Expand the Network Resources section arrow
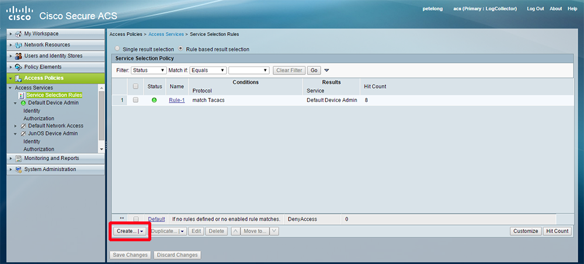The width and height of the screenshot is (584, 264). 11,45
